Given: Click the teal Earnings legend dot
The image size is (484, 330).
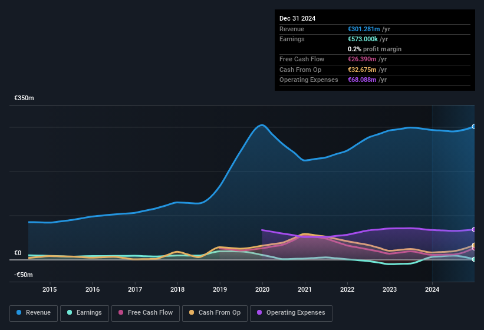Looking at the screenshot, I should [x=70, y=312].
